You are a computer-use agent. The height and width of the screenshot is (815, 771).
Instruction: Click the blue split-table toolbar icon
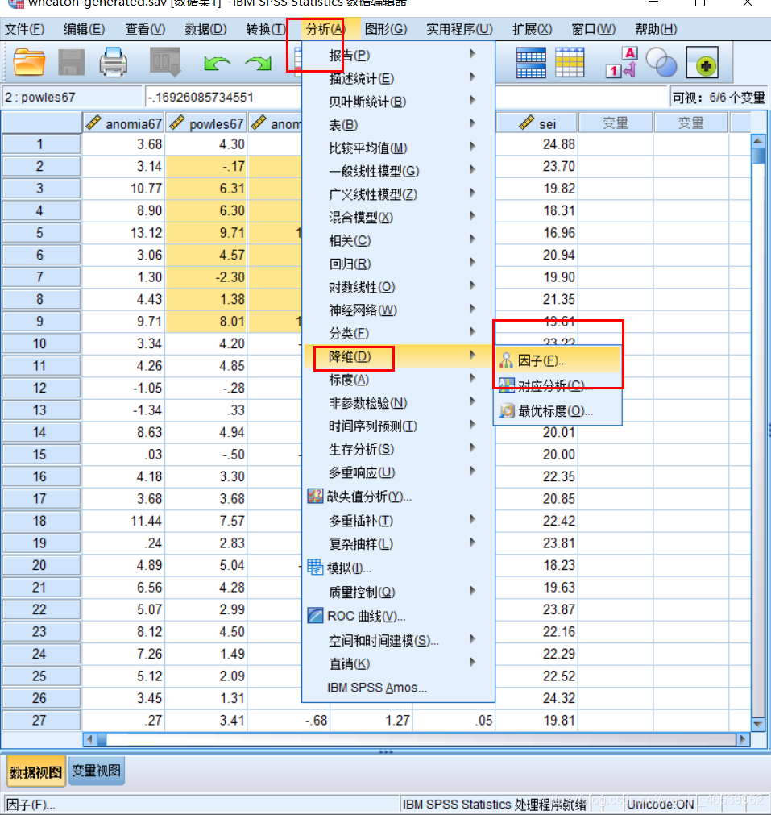click(x=530, y=62)
